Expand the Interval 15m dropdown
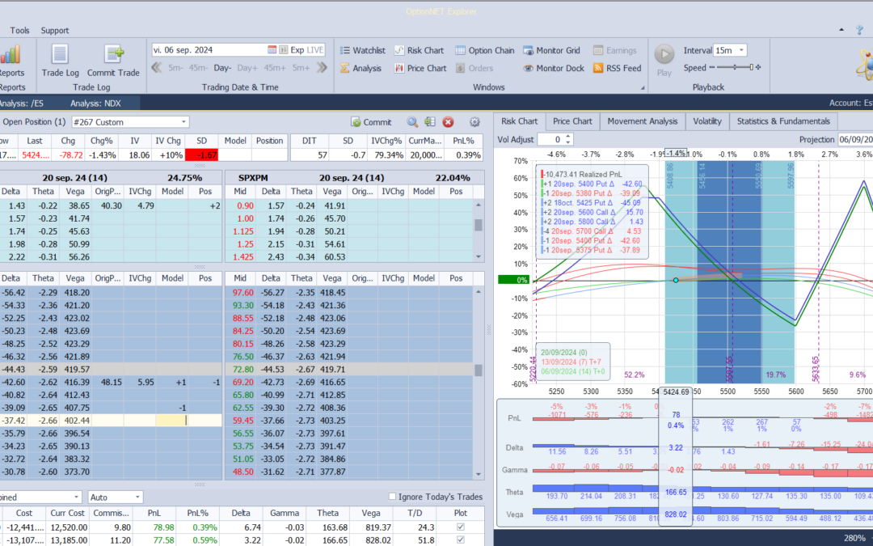The width and height of the screenshot is (873, 546). (741, 50)
